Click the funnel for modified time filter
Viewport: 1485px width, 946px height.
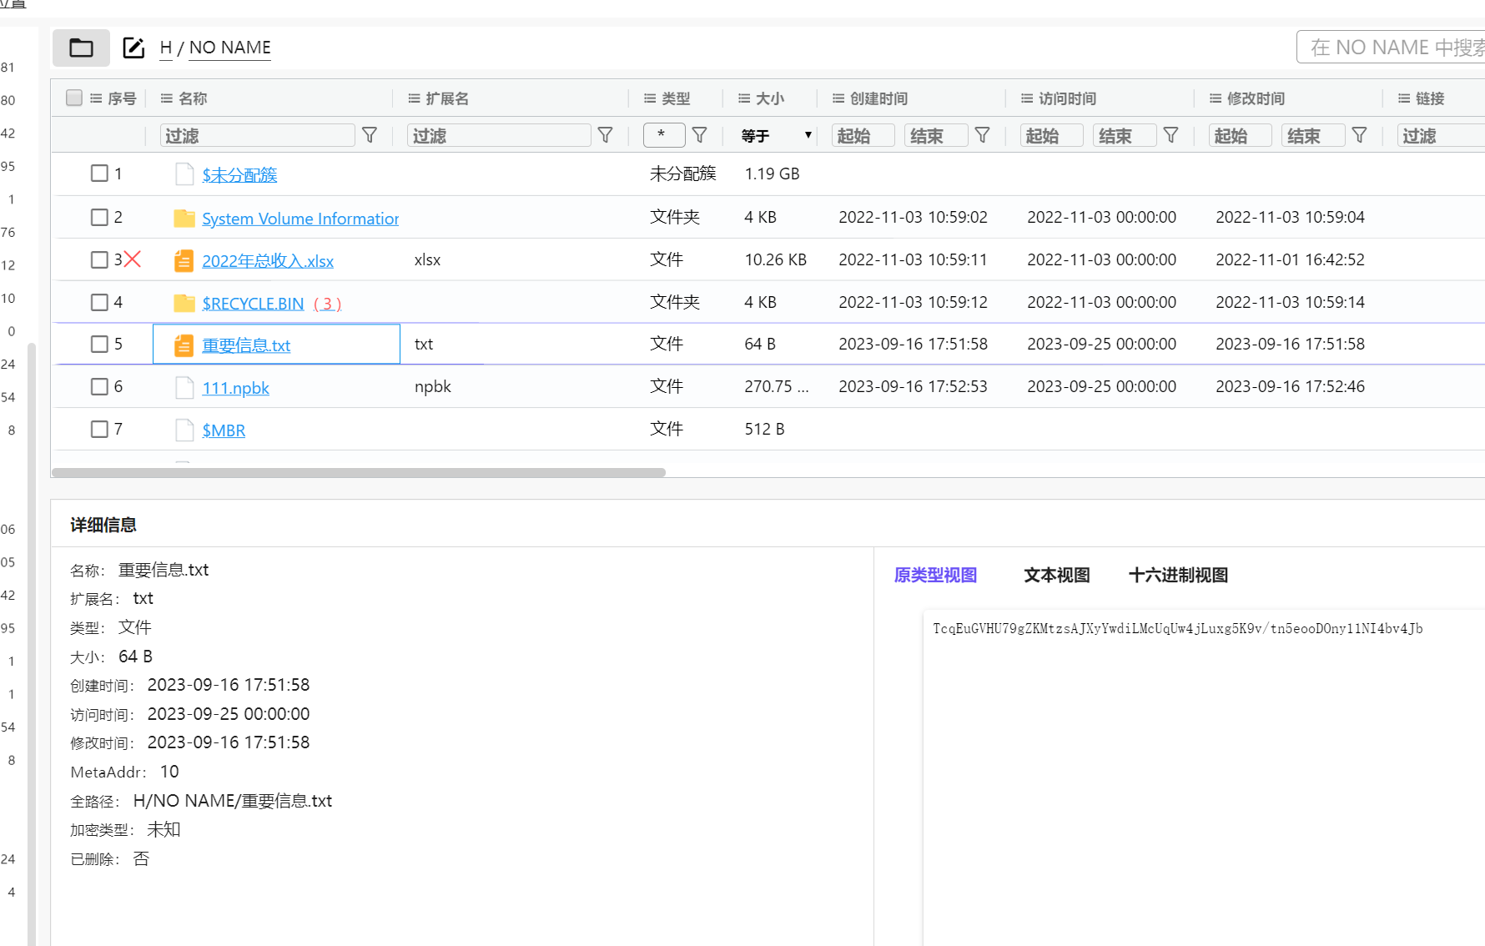[x=1360, y=135]
